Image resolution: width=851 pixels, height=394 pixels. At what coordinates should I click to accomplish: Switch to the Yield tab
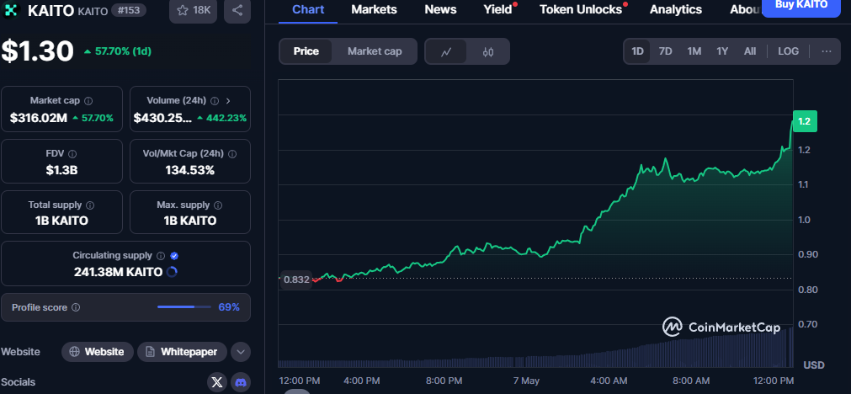(497, 10)
